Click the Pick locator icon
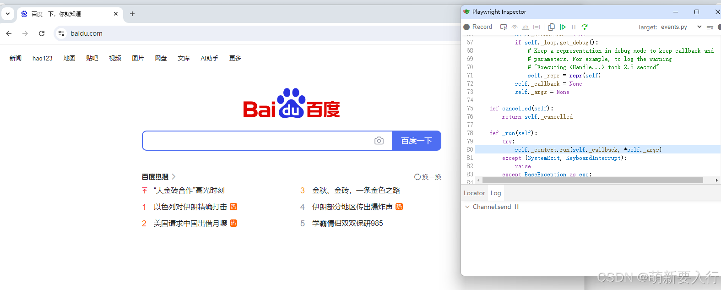Viewport: 721px width, 290px height. coord(504,27)
